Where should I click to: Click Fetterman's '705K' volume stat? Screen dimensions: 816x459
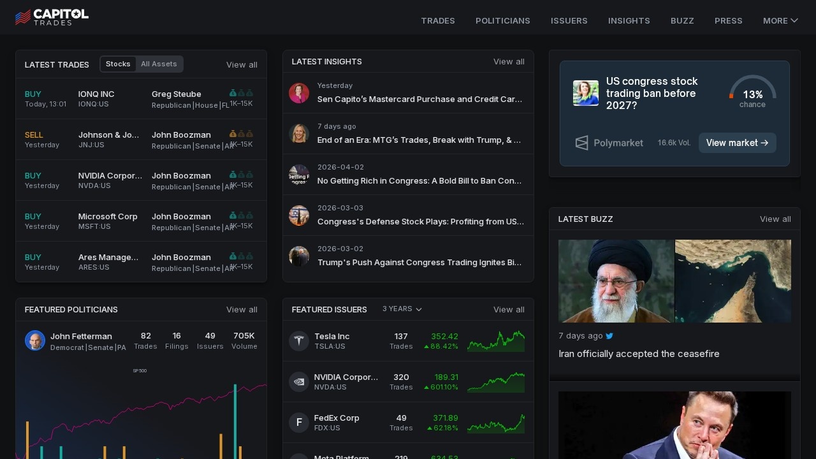pyautogui.click(x=244, y=336)
